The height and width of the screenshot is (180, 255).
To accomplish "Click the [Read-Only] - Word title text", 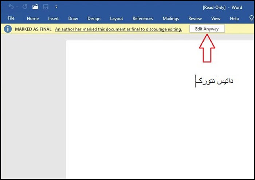I will (x=222, y=8).
